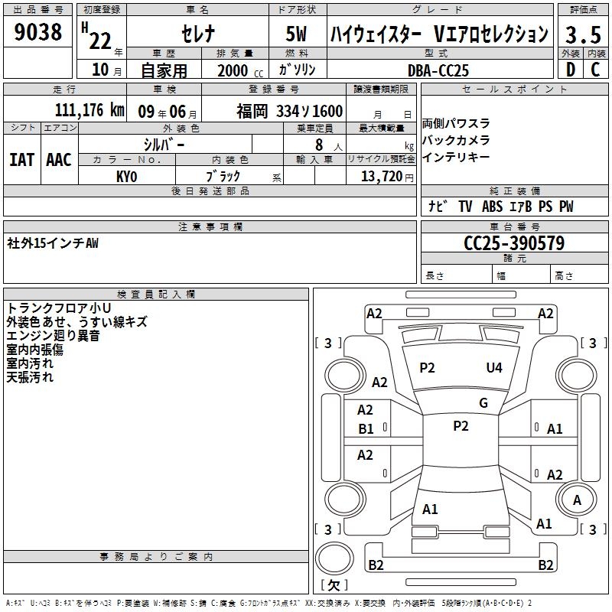Image resolution: width=612 pixels, height=612 pixels.
Task: Select door shape value 5W
Action: coord(296,34)
